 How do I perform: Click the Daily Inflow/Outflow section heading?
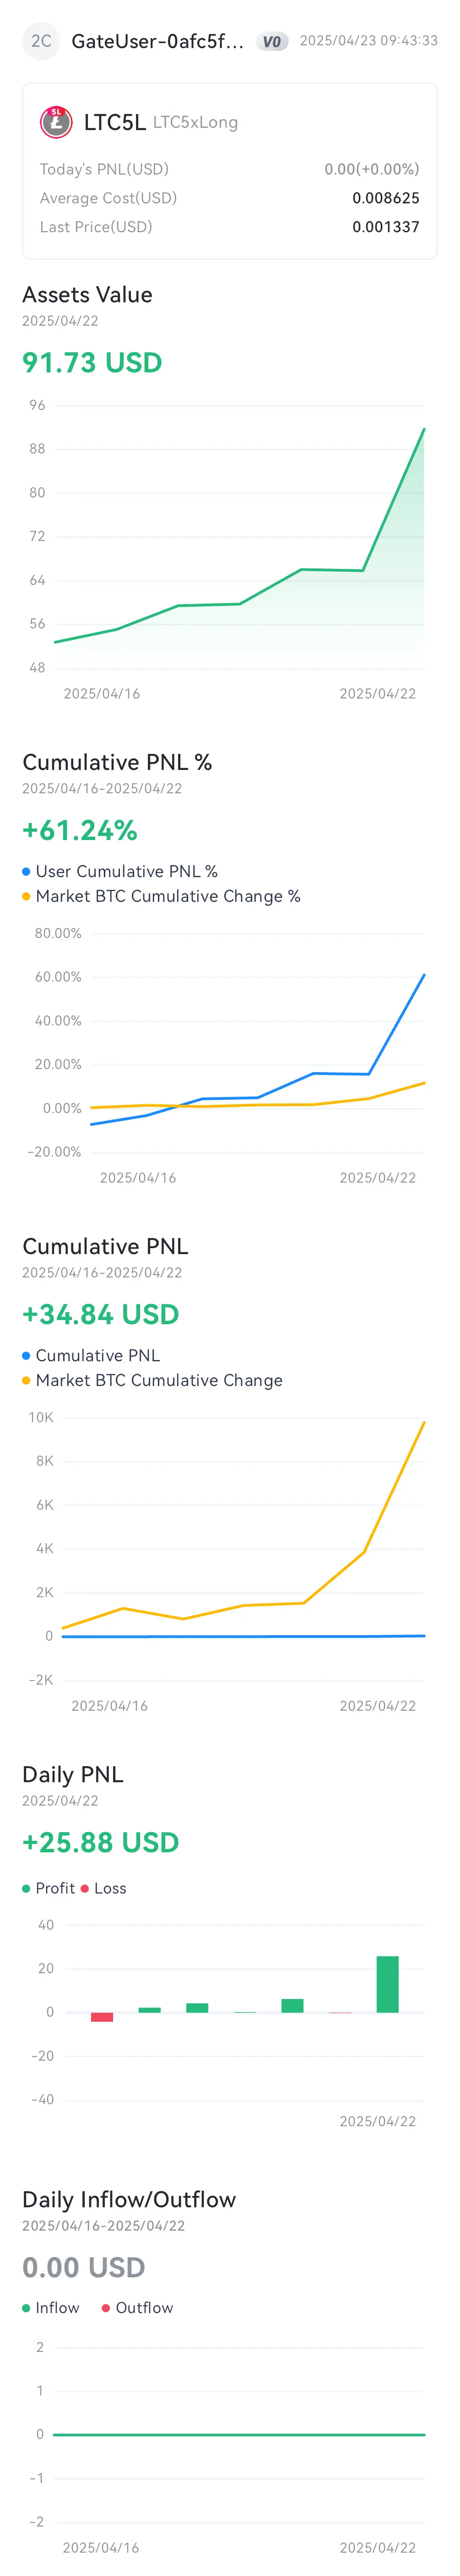(x=129, y=2199)
